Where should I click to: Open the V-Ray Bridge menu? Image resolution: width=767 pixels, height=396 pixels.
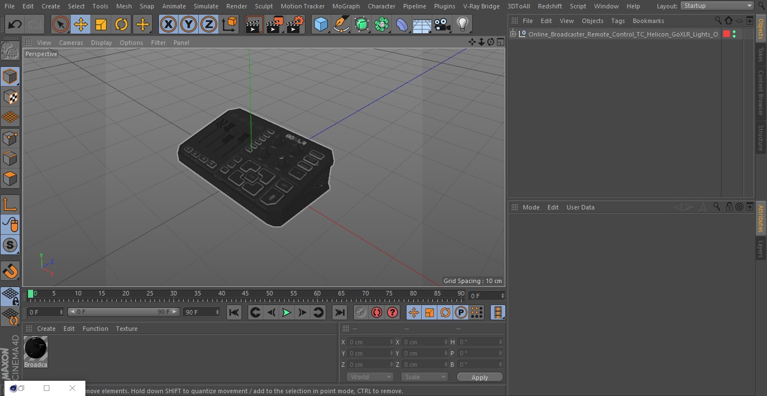coord(481,6)
